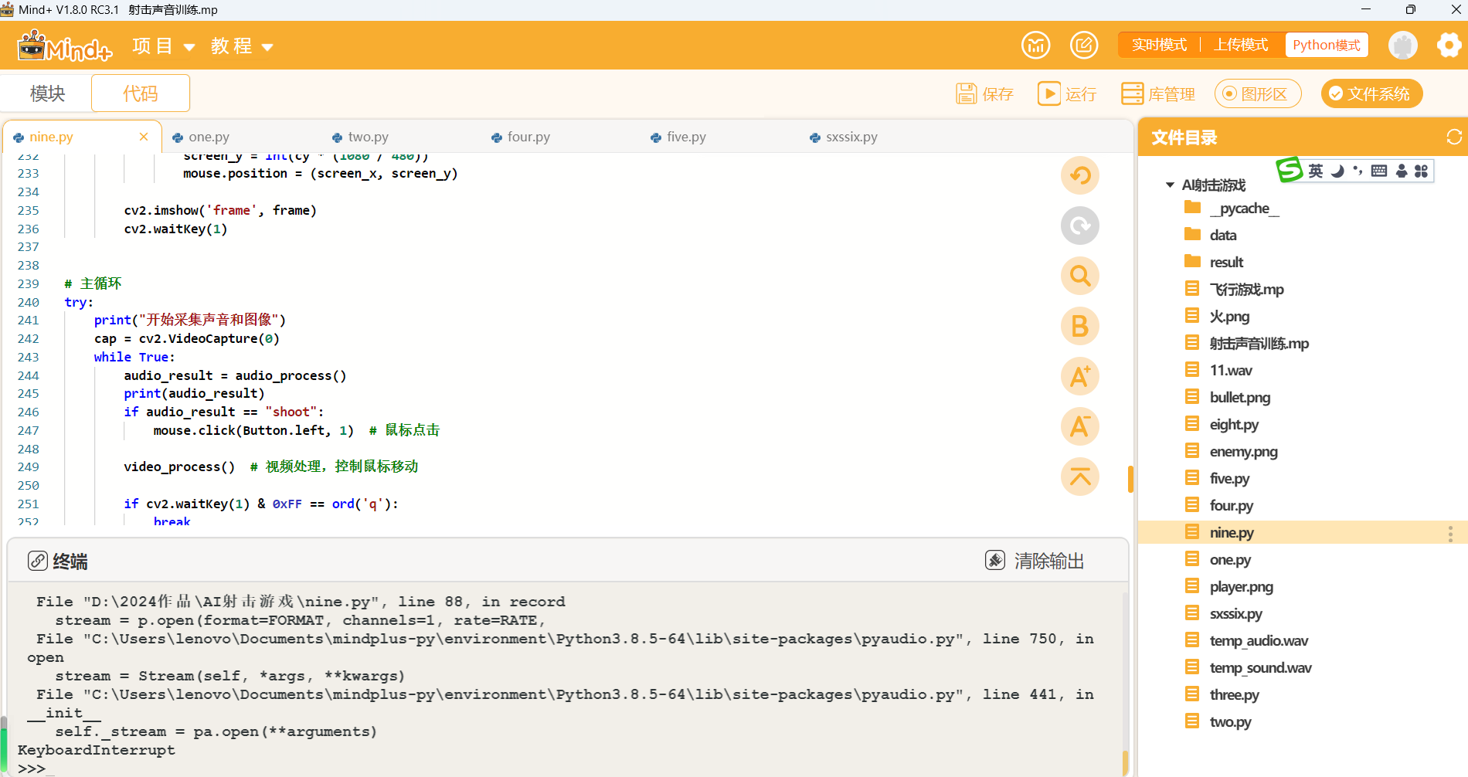Click the bold B editor button
Image resolution: width=1468 pixels, height=777 pixels.
coord(1079,326)
